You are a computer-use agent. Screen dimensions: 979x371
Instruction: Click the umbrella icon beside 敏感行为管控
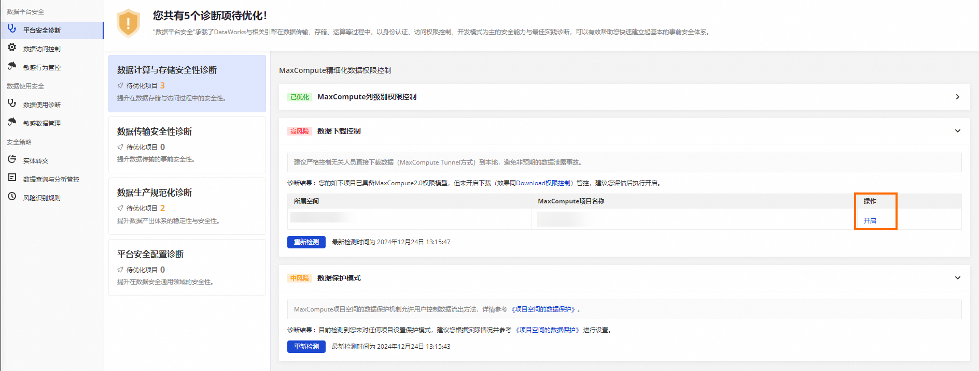12,66
